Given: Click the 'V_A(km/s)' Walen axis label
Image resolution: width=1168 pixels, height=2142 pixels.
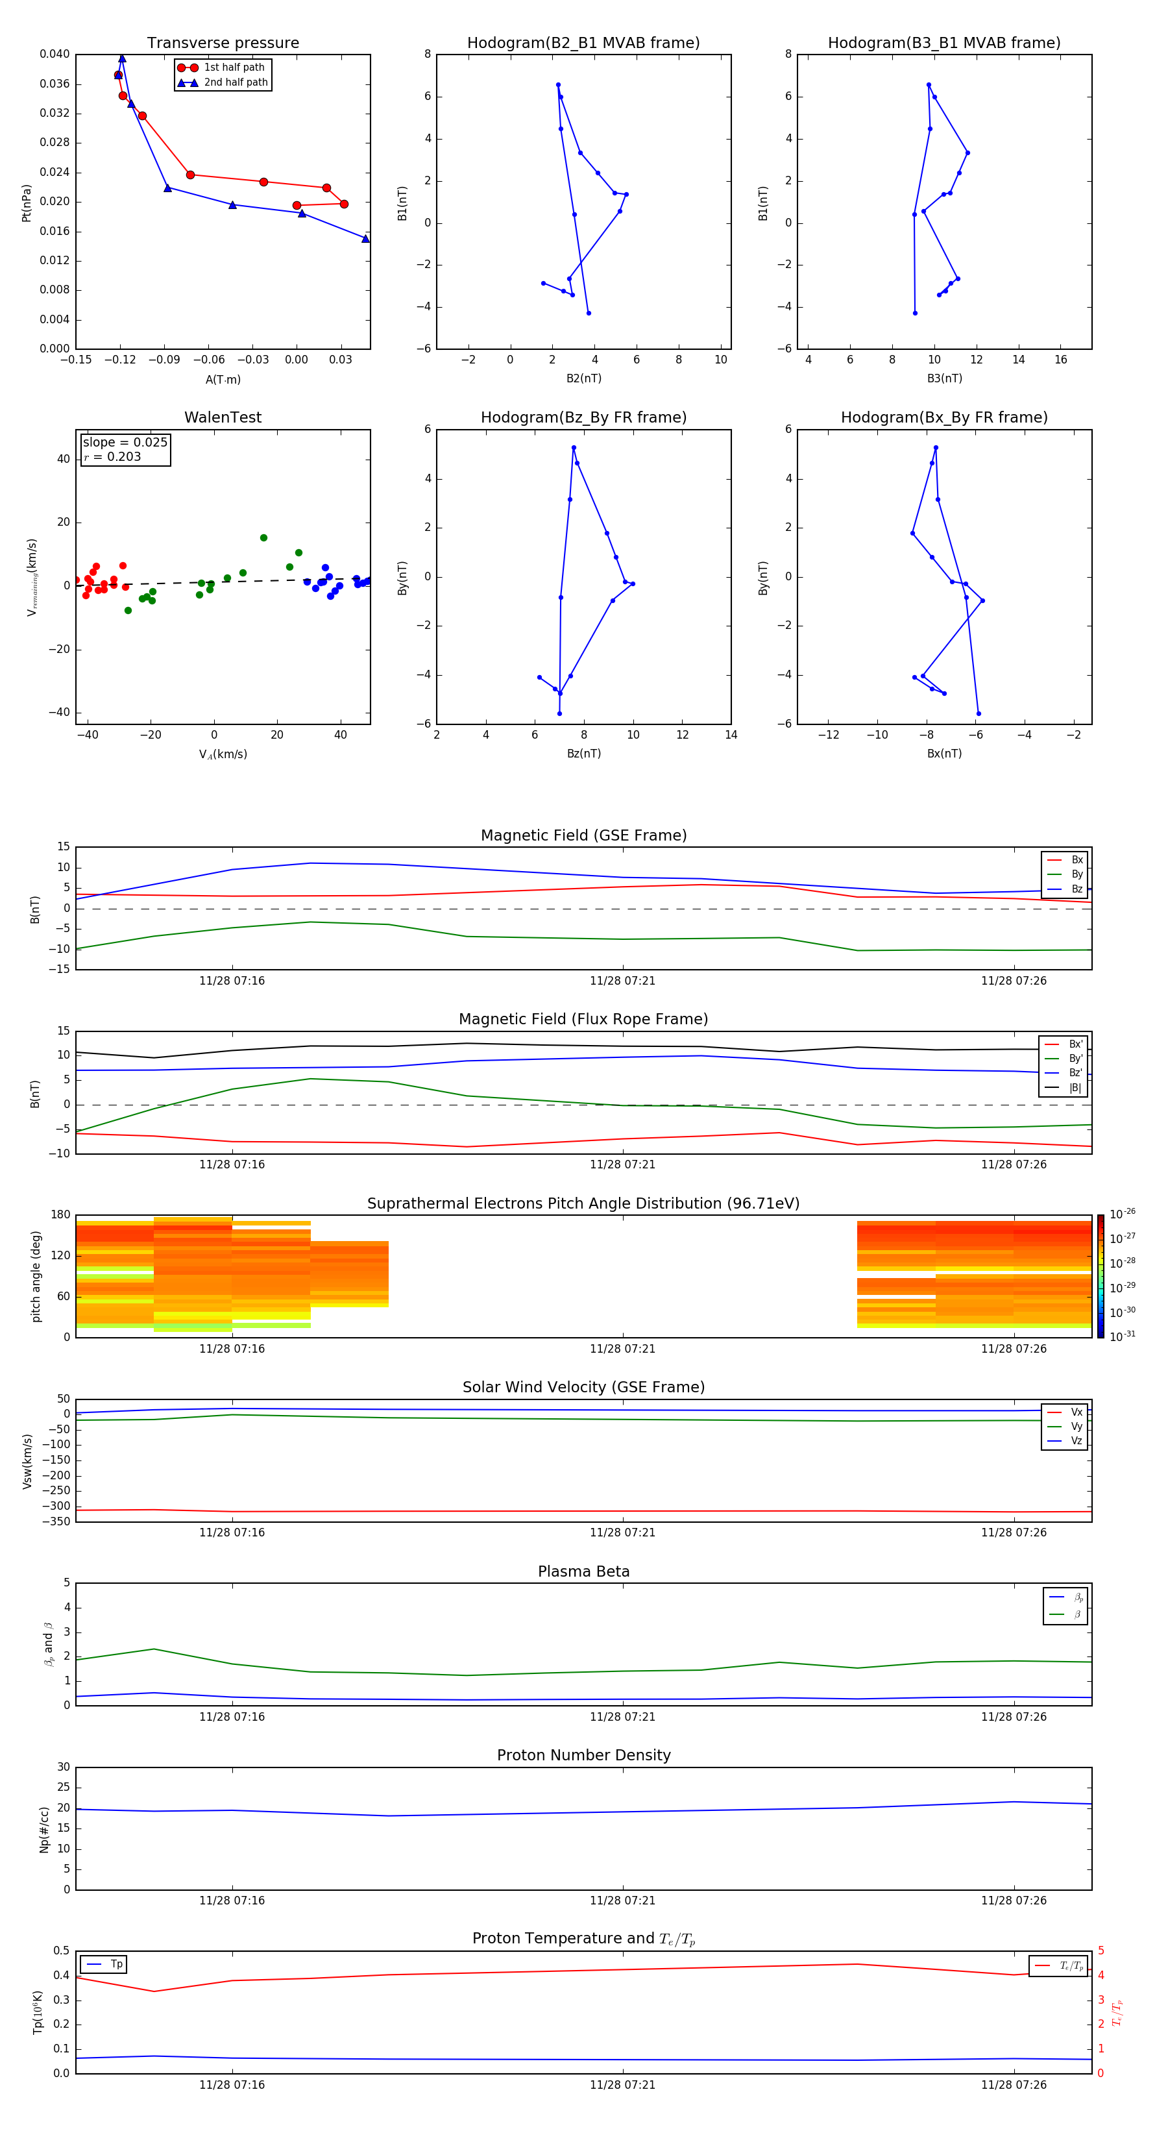Looking at the screenshot, I should click(x=223, y=754).
